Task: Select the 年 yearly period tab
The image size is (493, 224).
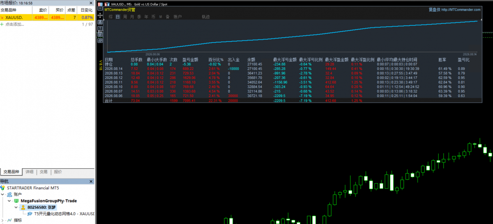Action: pos(146,17)
